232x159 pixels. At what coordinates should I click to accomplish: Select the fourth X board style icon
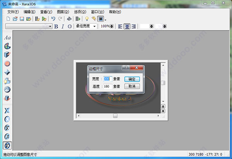coord(7,137)
